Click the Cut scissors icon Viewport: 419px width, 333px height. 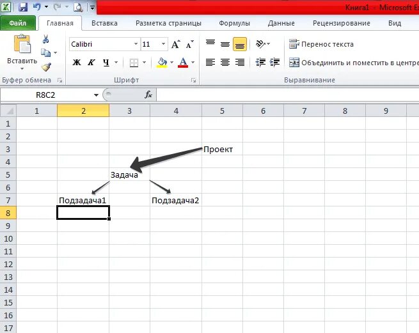tap(45, 39)
